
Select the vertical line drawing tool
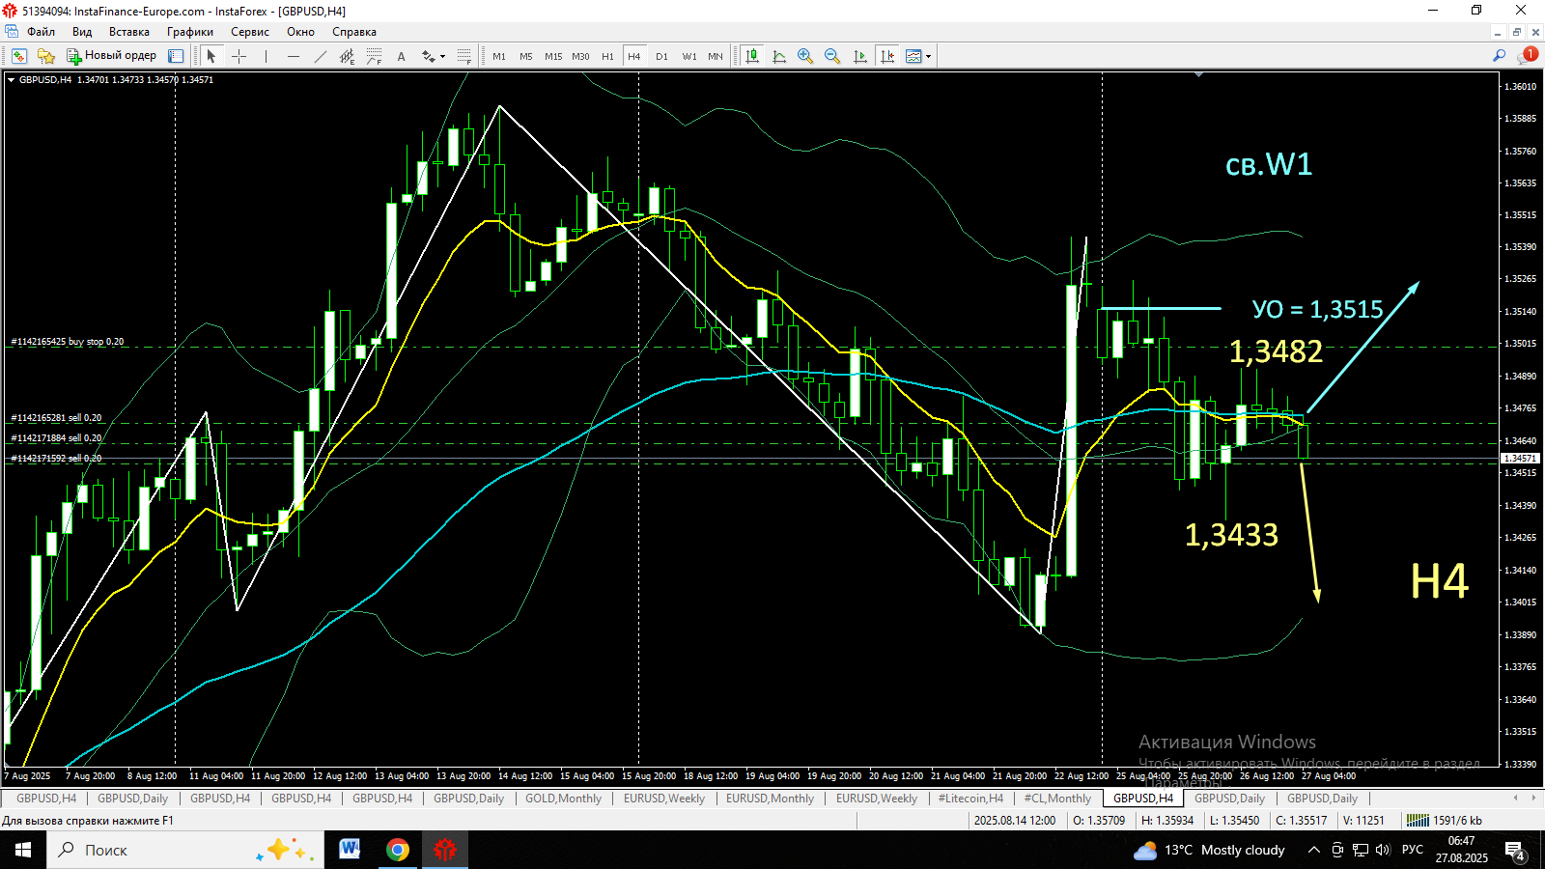pyautogui.click(x=266, y=56)
